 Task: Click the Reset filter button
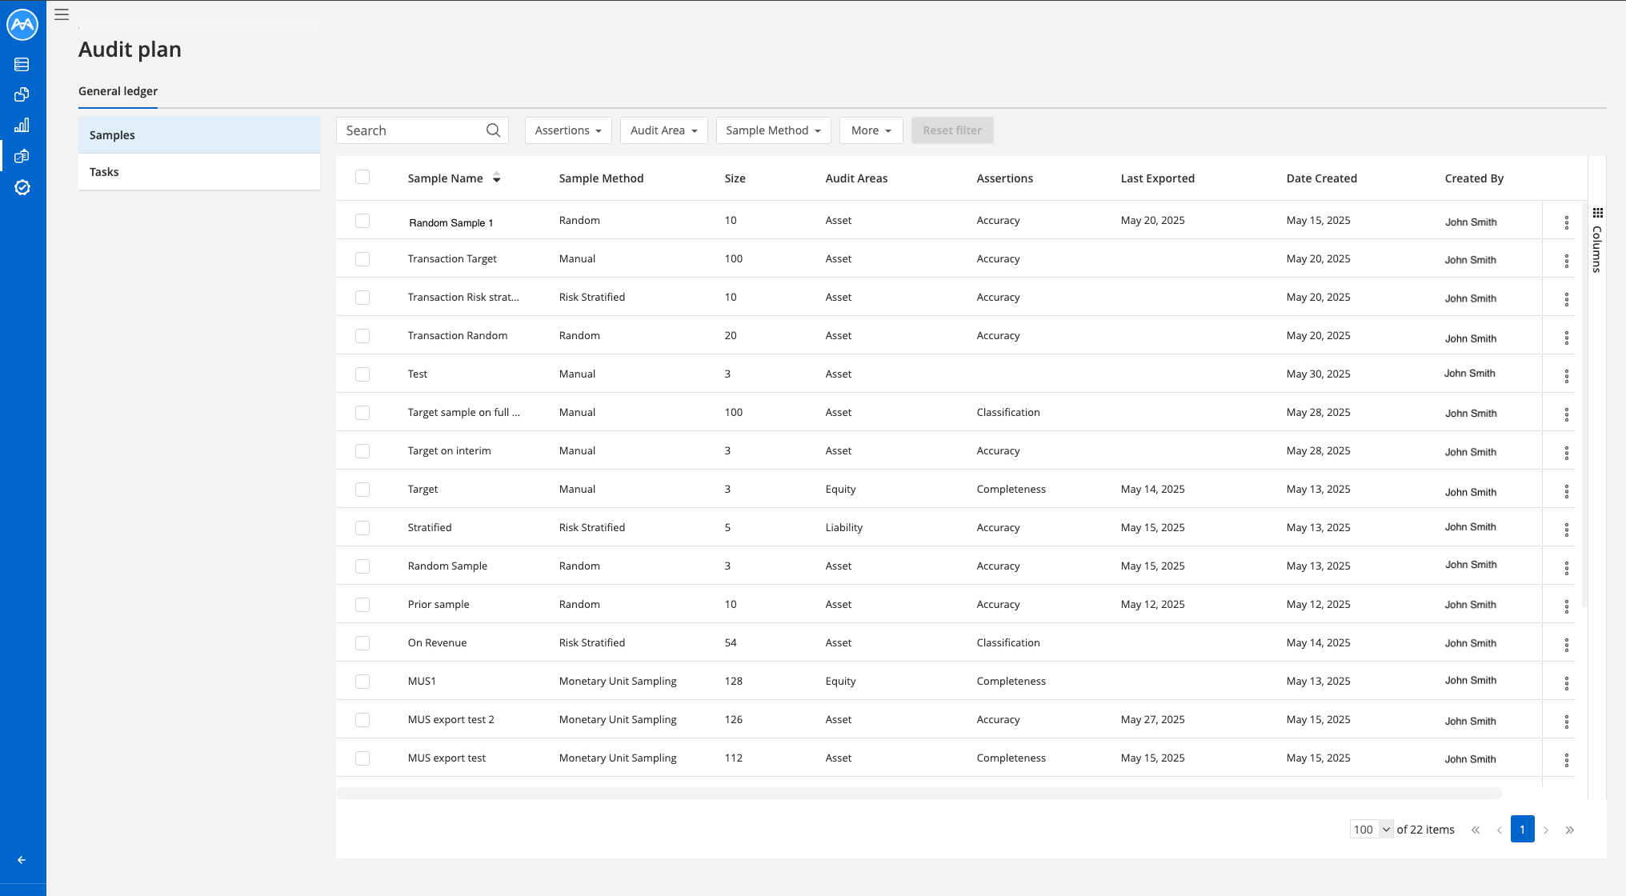(x=952, y=130)
